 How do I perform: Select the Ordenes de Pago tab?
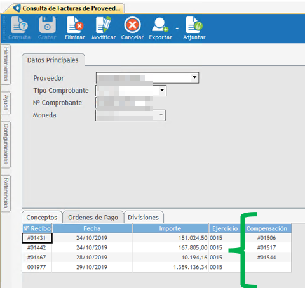tap(93, 218)
